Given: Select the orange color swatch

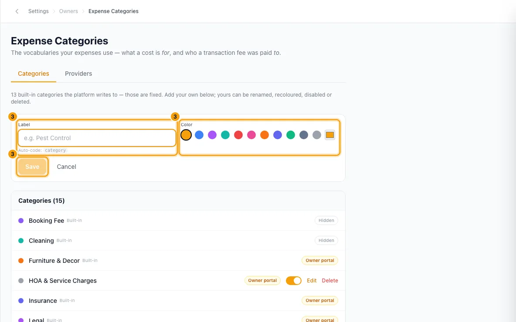Looking at the screenshot, I should [265, 135].
